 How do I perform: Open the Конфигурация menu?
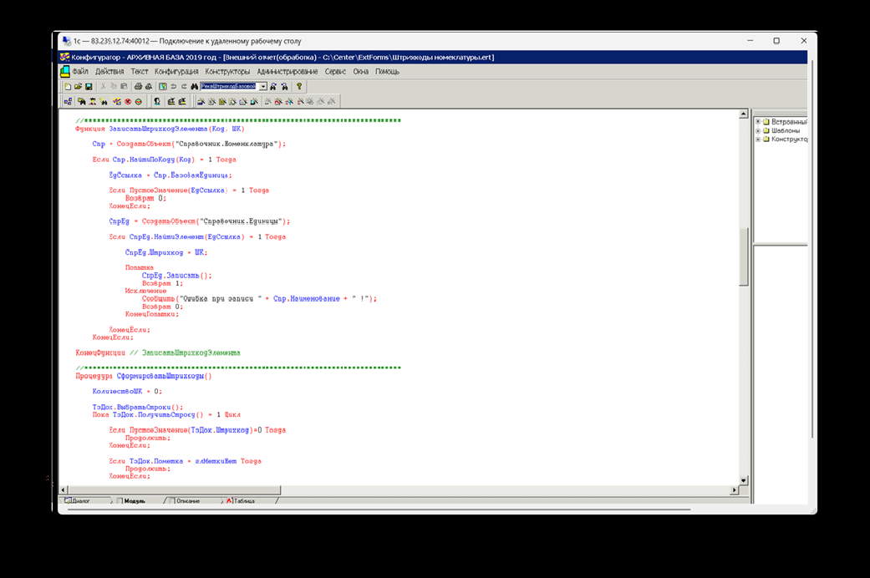tap(176, 72)
